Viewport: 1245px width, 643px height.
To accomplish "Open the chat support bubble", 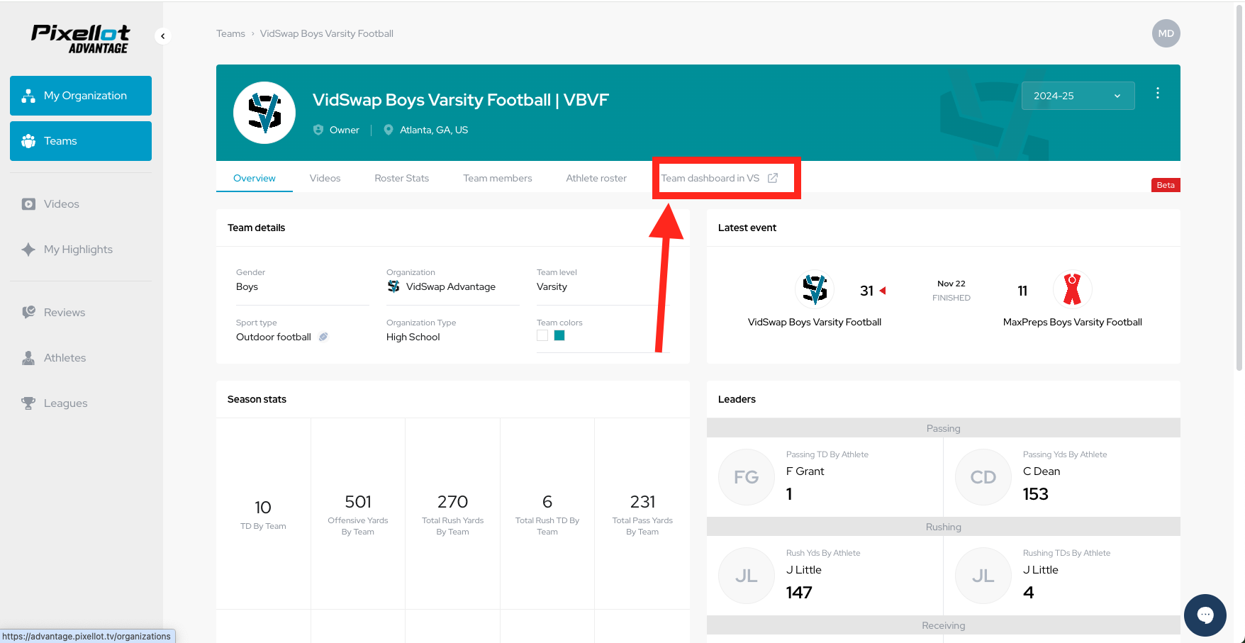I will [x=1205, y=615].
